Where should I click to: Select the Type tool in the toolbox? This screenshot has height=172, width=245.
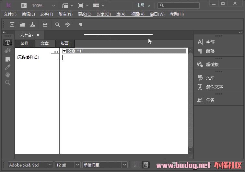point(8,43)
